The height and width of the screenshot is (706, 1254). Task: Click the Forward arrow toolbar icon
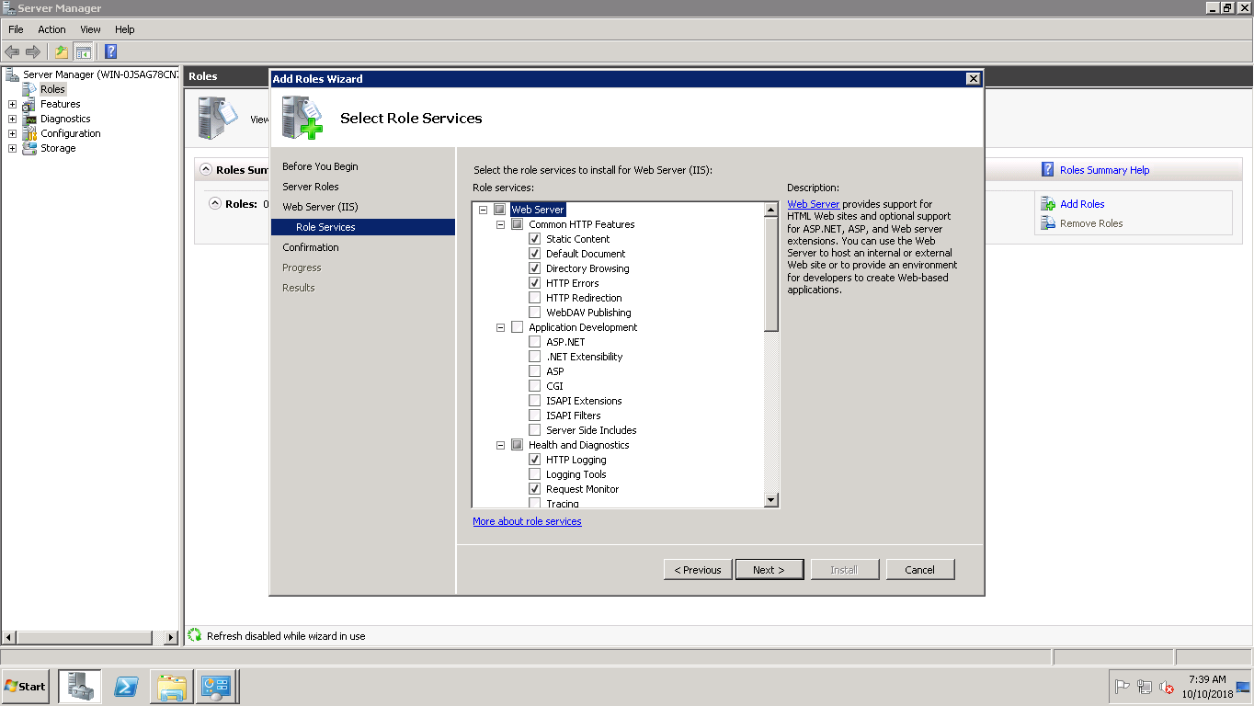33,51
